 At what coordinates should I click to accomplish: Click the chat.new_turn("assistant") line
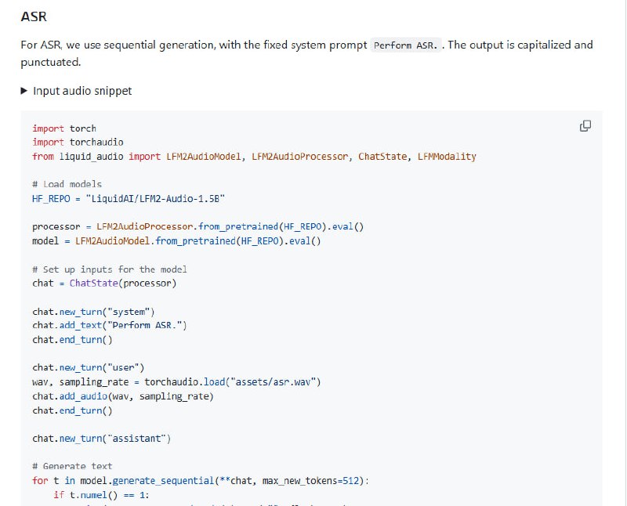click(x=101, y=438)
